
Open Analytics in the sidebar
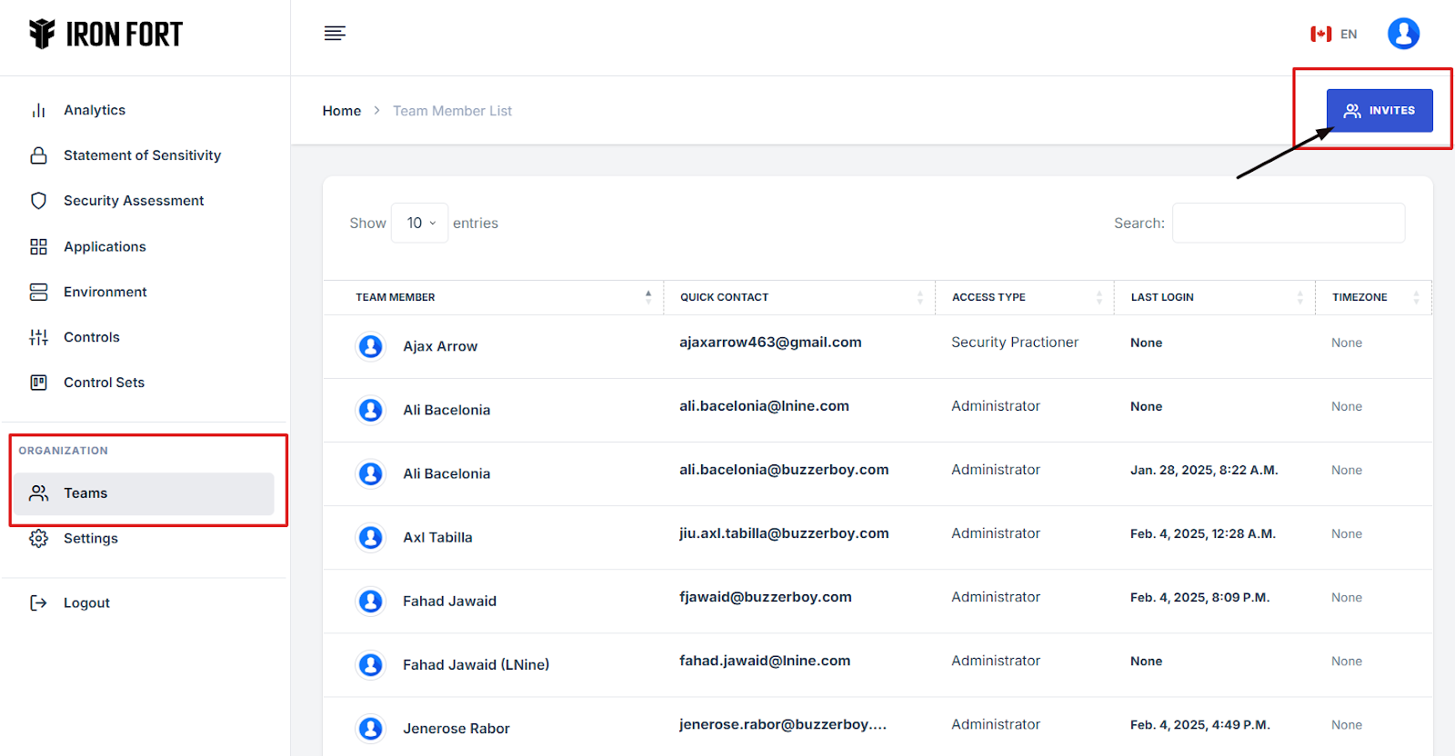tap(95, 110)
